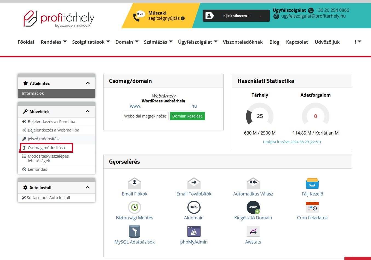This screenshot has height=260, width=371.
Task: Click the user icon on Kijelentkezem button
Action: (x=210, y=16)
